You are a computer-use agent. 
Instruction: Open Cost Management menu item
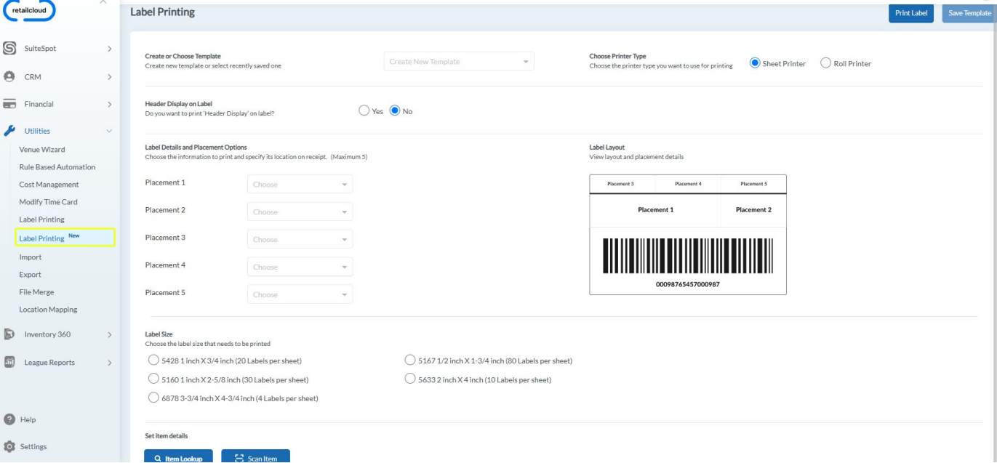click(x=49, y=184)
